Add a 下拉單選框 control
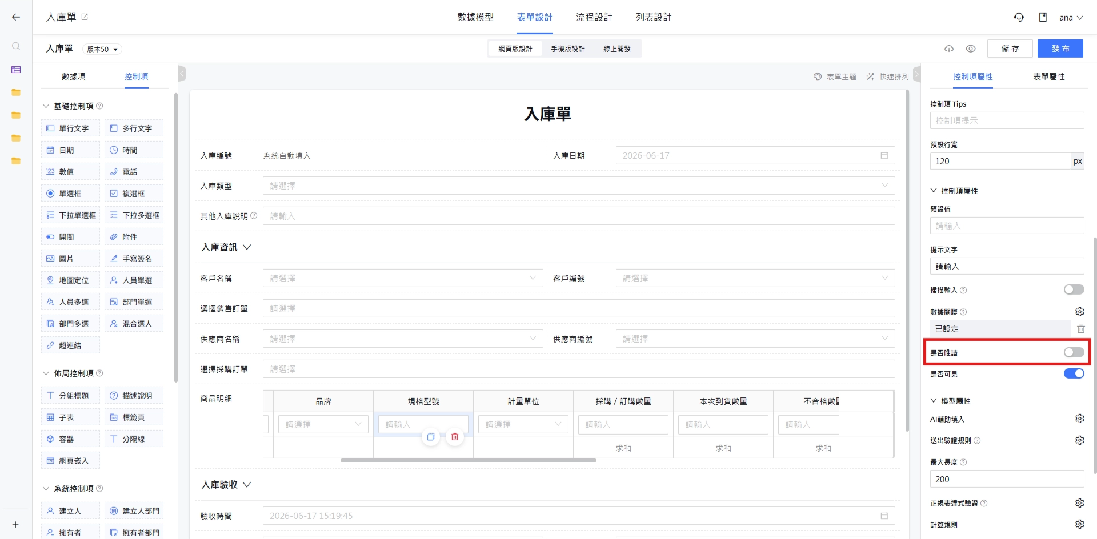Viewport: 1097px width, 539px height. coord(70,215)
